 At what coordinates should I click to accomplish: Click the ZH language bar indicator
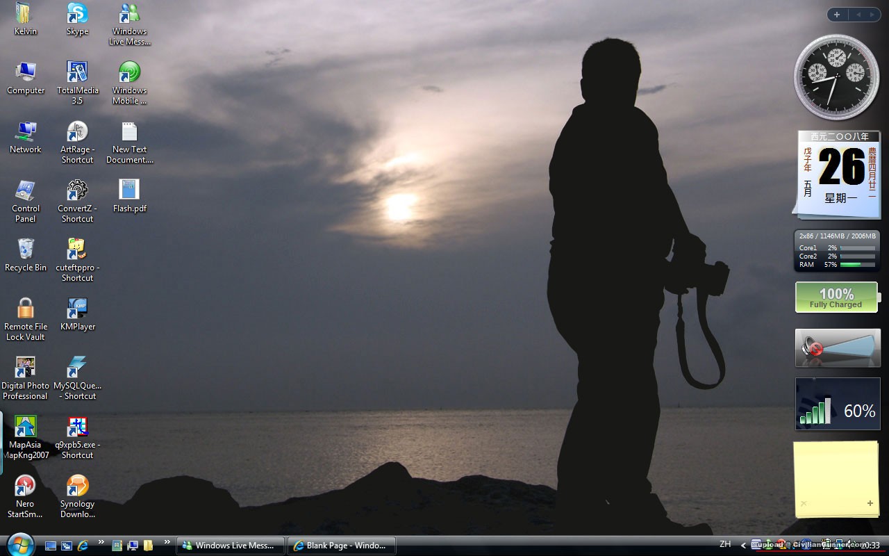[725, 544]
